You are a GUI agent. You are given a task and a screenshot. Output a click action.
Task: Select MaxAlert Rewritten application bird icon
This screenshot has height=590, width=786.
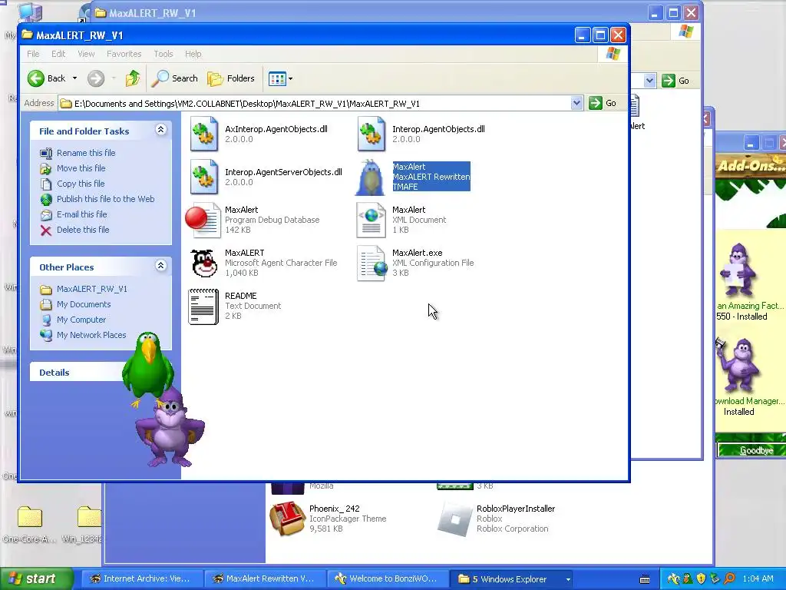tap(371, 177)
